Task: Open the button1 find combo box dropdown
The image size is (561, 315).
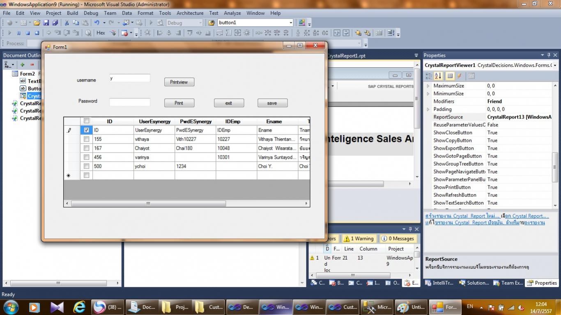Action: point(291,23)
